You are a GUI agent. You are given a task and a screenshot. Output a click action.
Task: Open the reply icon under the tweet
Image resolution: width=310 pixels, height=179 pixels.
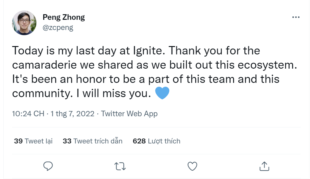(x=48, y=166)
